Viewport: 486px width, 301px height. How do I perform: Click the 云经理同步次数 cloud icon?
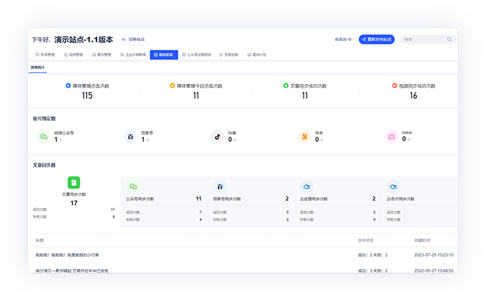tap(307, 186)
